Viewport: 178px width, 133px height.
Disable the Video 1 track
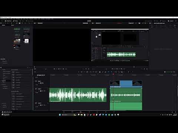(43, 83)
